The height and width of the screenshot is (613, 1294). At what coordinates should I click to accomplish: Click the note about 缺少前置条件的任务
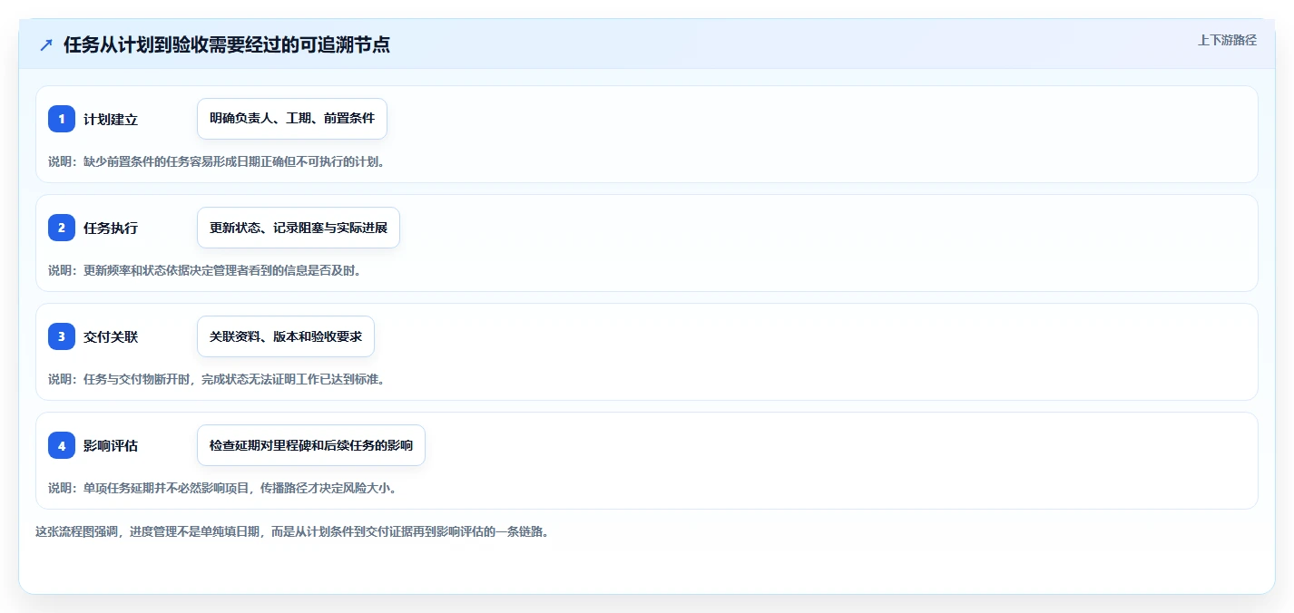(217, 161)
